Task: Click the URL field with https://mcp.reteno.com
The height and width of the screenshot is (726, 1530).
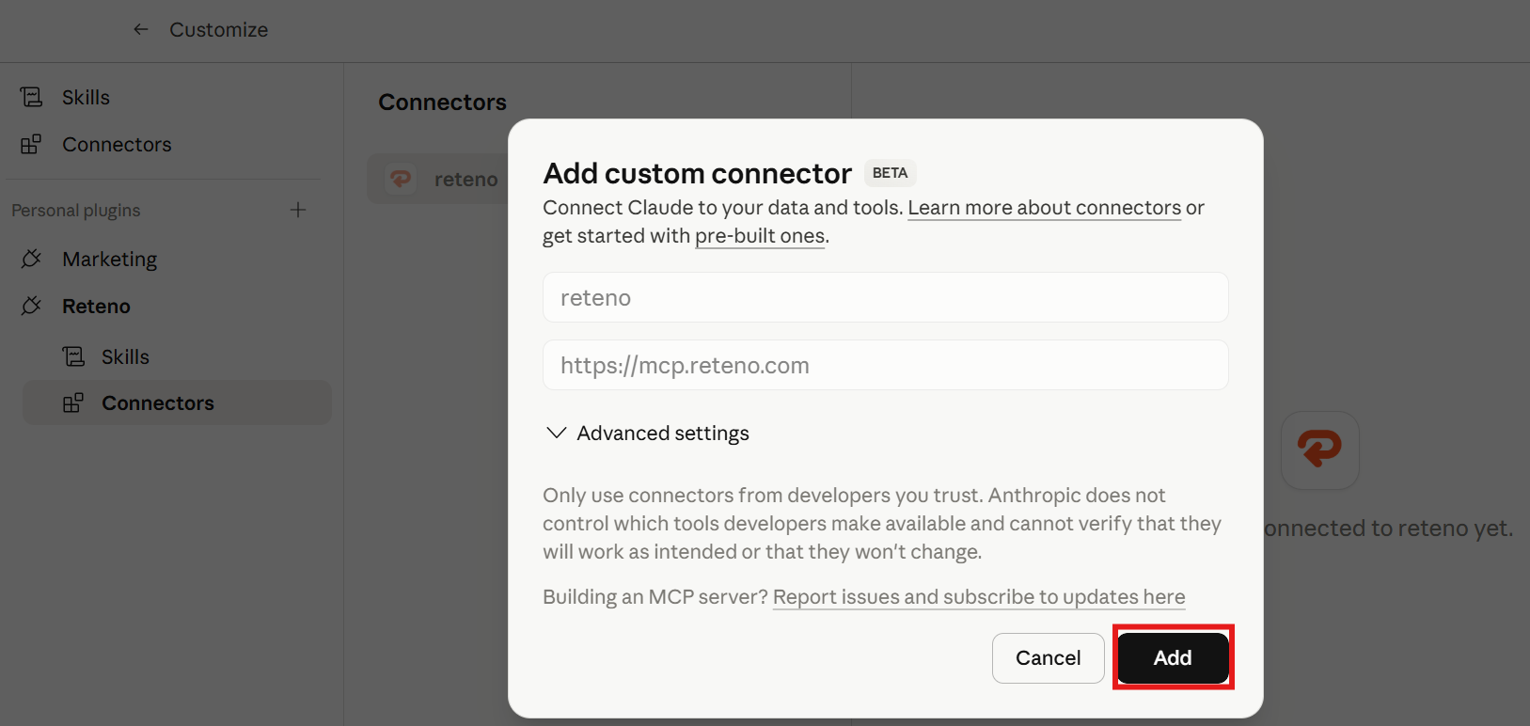Action: coord(885,365)
